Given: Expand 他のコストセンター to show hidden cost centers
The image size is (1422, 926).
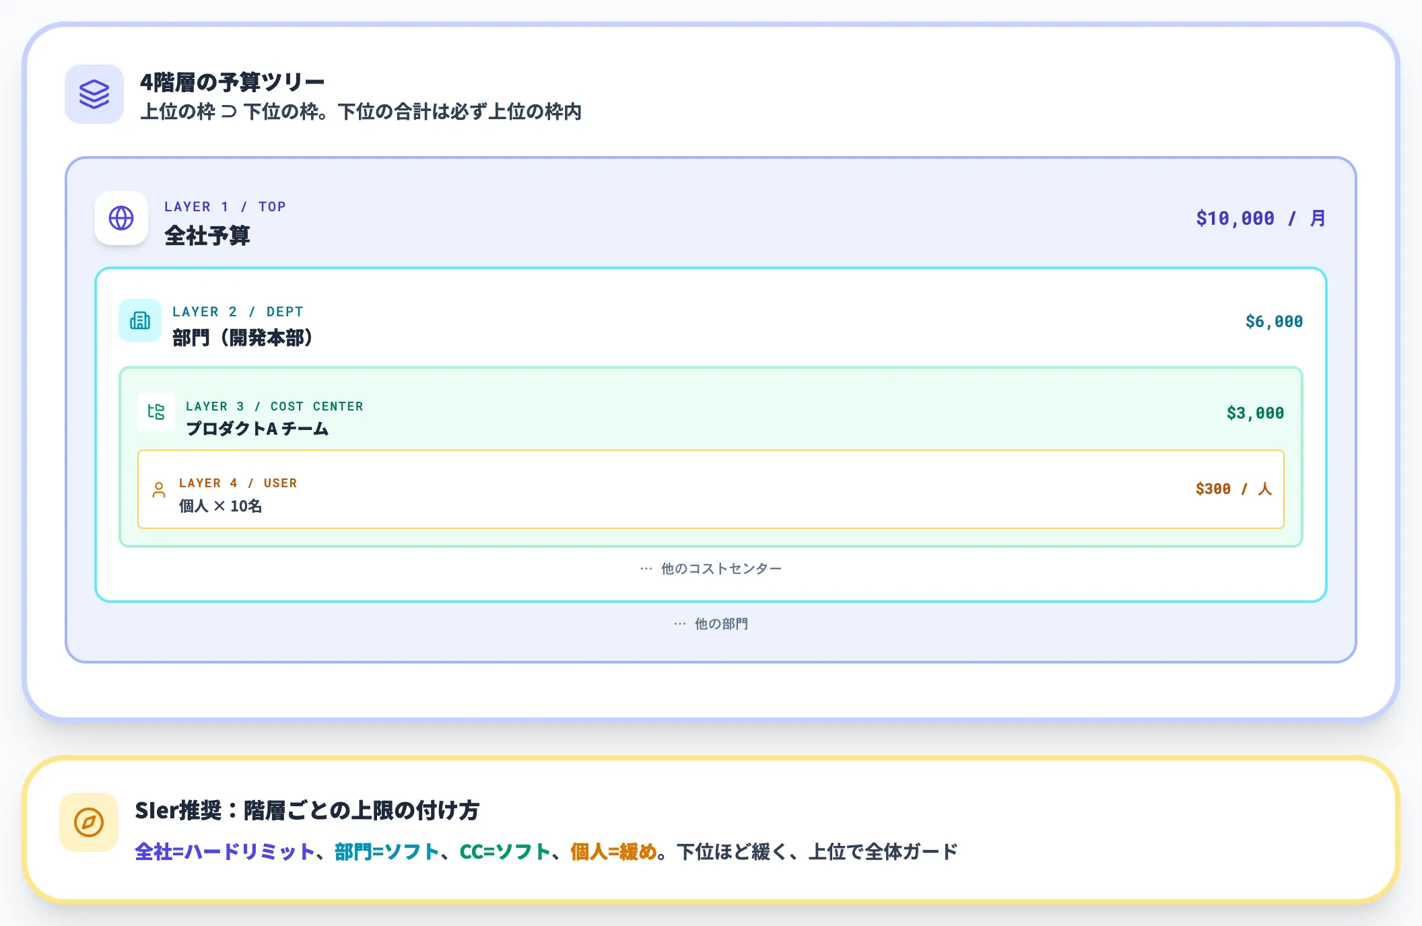Looking at the screenshot, I should pyautogui.click(x=710, y=568).
